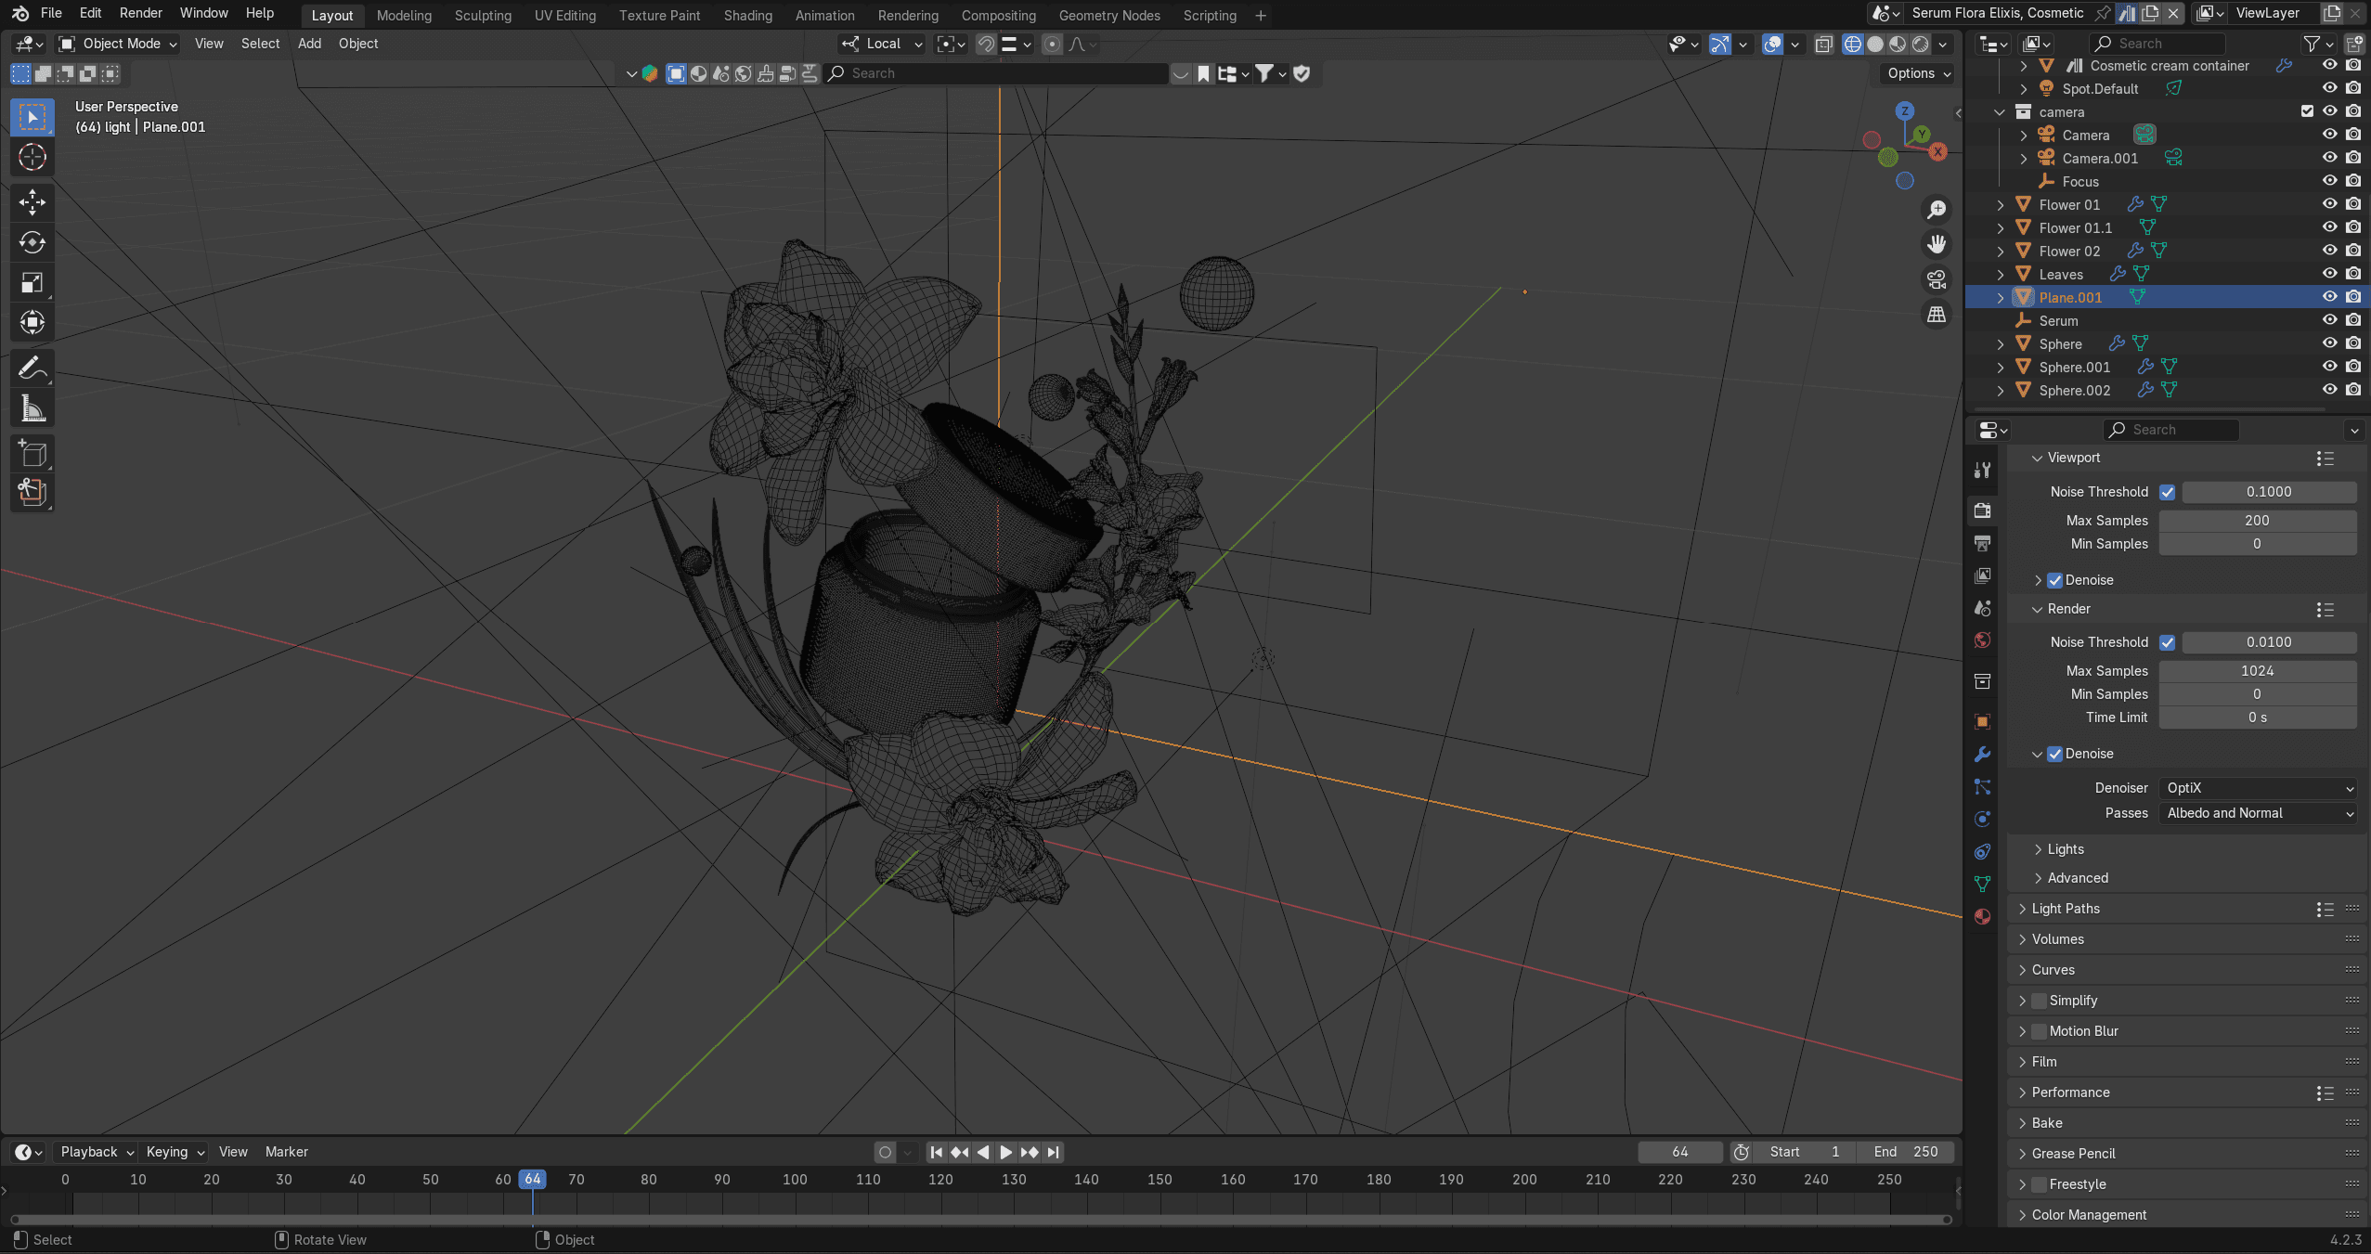Open the Denoiser OptiX dropdown
The height and width of the screenshot is (1254, 2371).
(x=2257, y=788)
